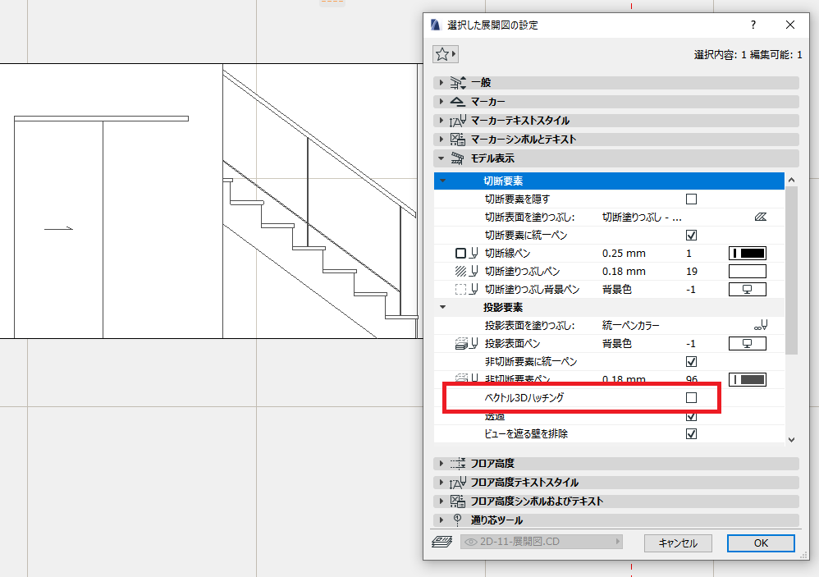Screen dimensions: 819x577
Task: Open the 投影表面ペン background swatch
Action: pos(748,344)
